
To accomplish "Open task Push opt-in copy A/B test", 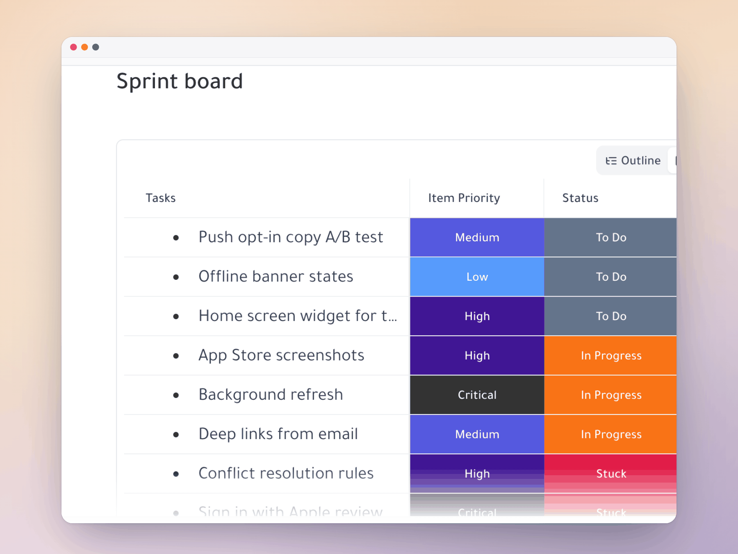I will click(x=291, y=237).
